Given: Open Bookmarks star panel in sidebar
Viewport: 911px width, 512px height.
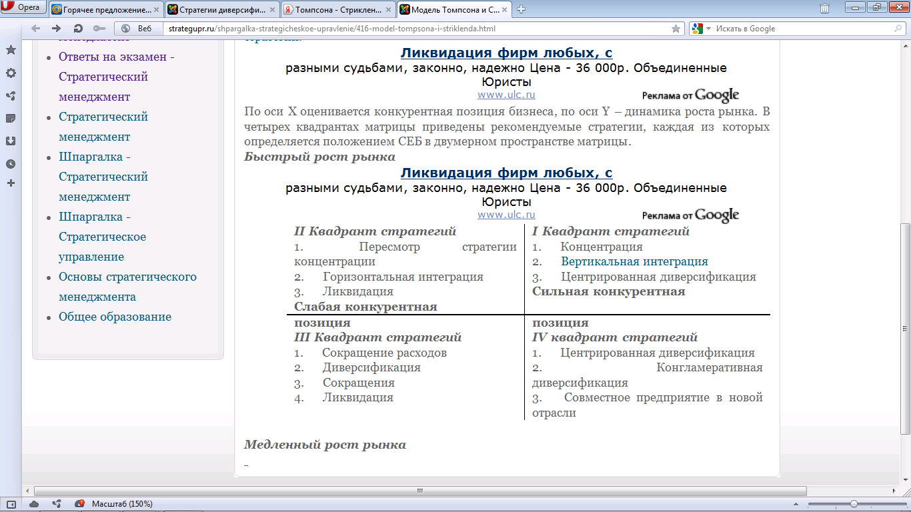Looking at the screenshot, I should [x=11, y=50].
